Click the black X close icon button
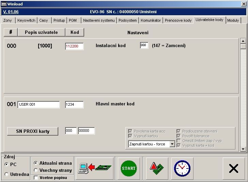The image size is (248, 182). [x=233, y=168]
